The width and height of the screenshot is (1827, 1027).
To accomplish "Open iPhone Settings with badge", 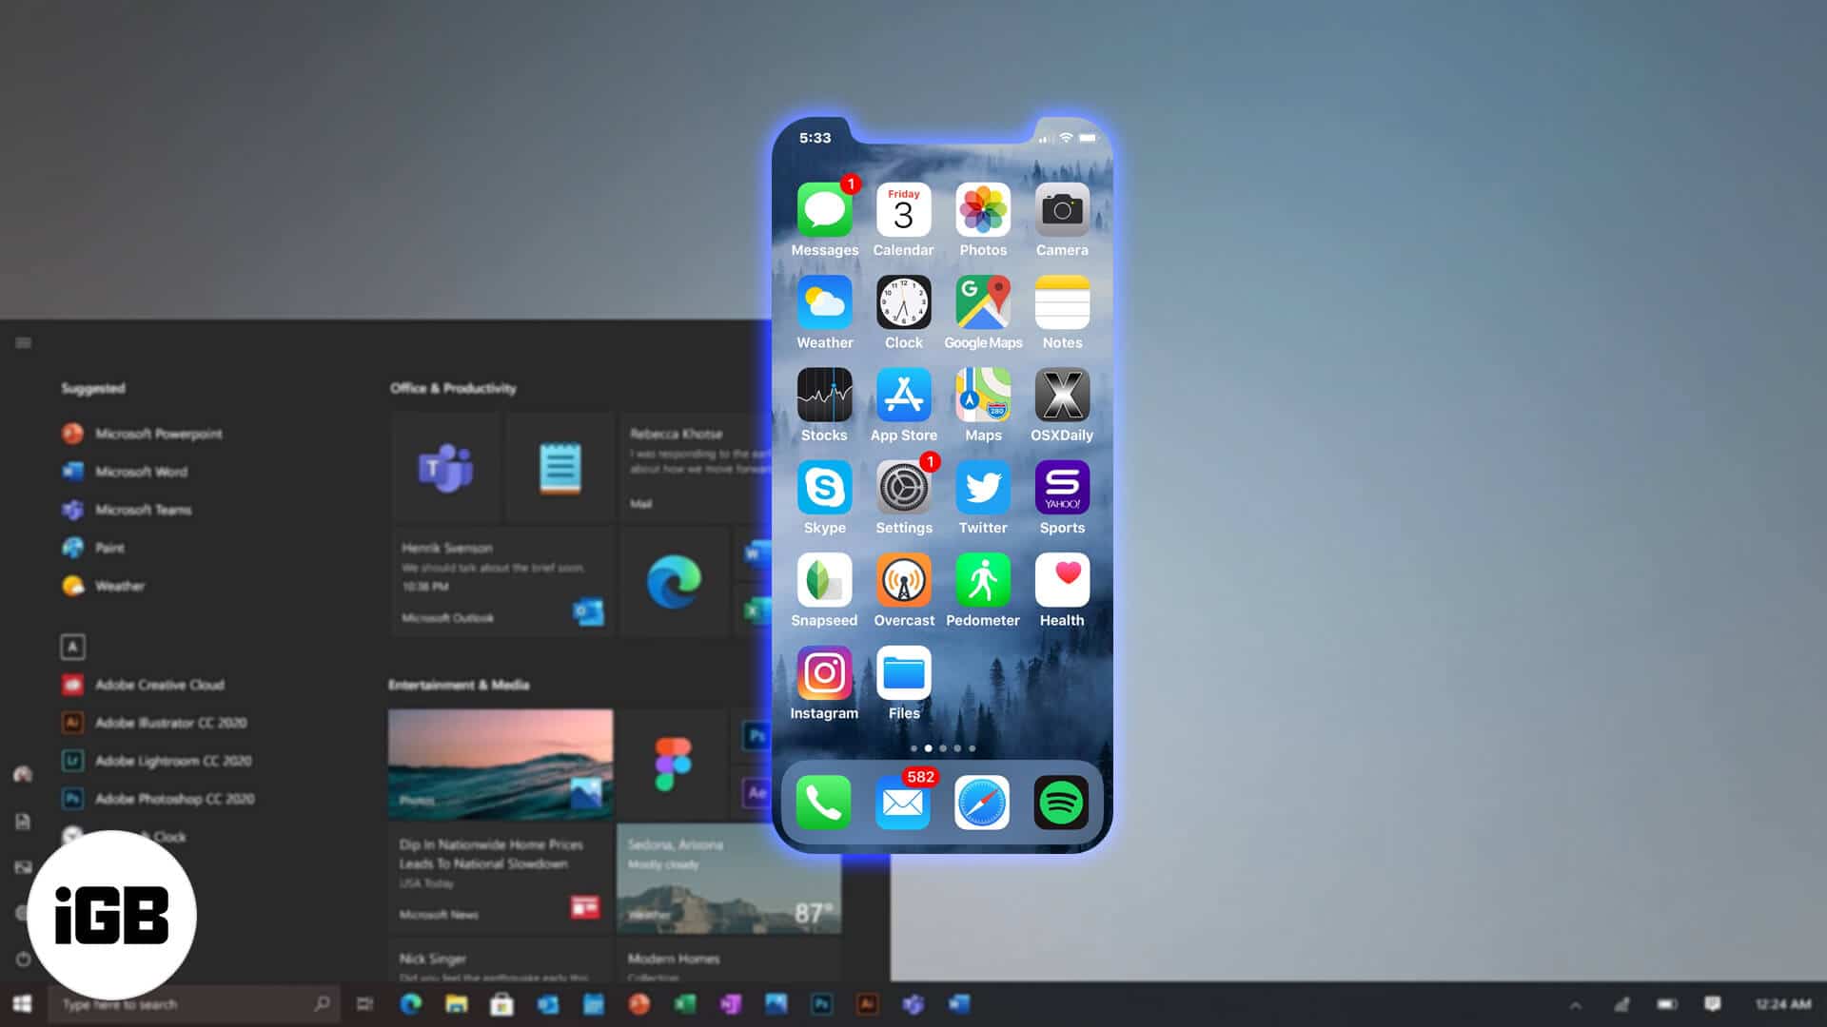I will [x=903, y=488].
